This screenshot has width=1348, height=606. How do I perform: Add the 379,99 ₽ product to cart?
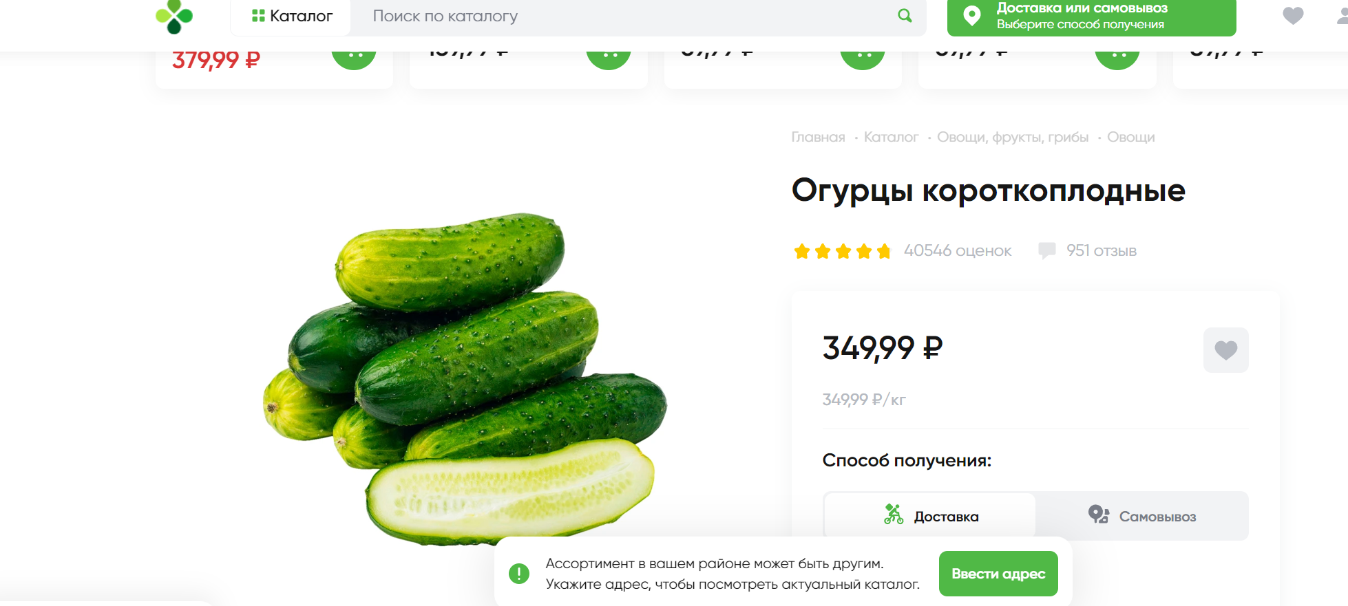[354, 54]
